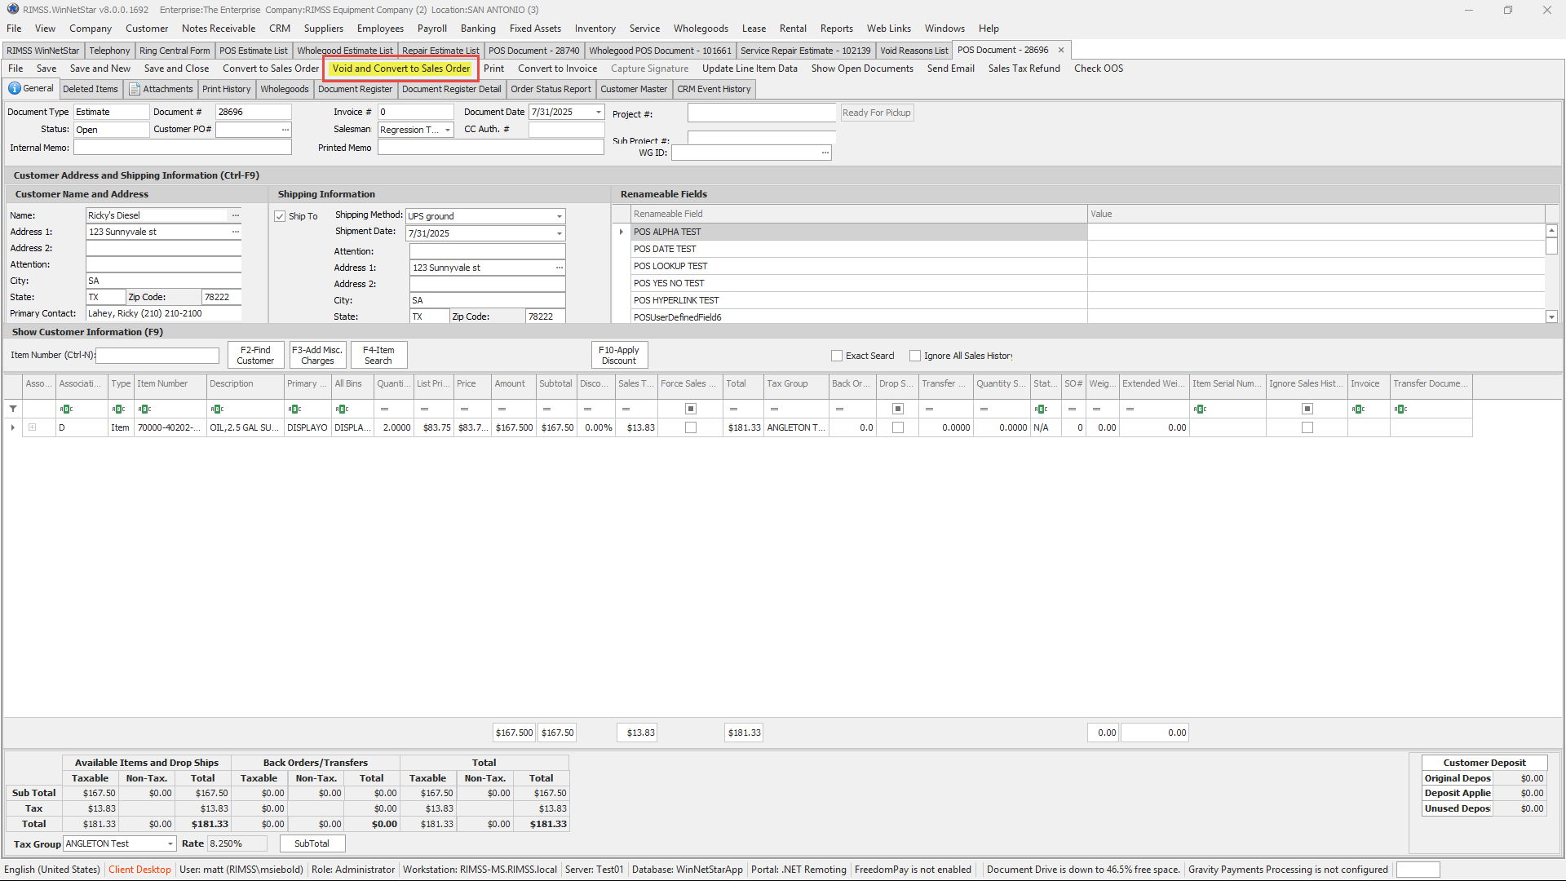Click the filter icon under Primary column
1566x881 pixels.
tap(294, 409)
